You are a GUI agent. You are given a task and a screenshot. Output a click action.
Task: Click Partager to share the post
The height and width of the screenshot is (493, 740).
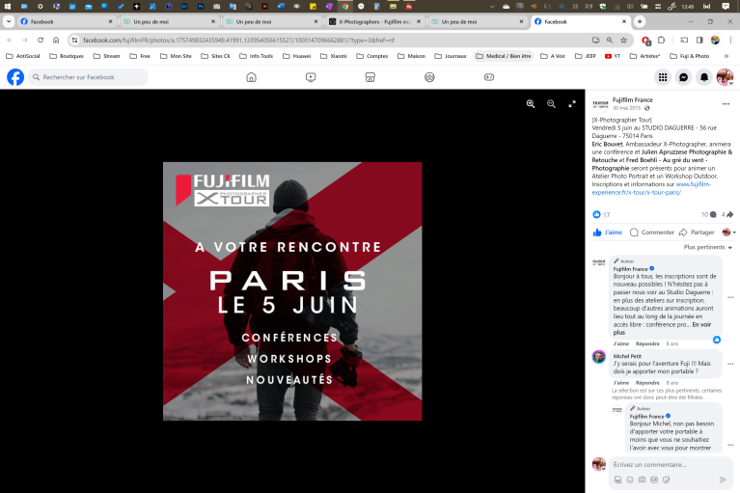pyautogui.click(x=698, y=233)
